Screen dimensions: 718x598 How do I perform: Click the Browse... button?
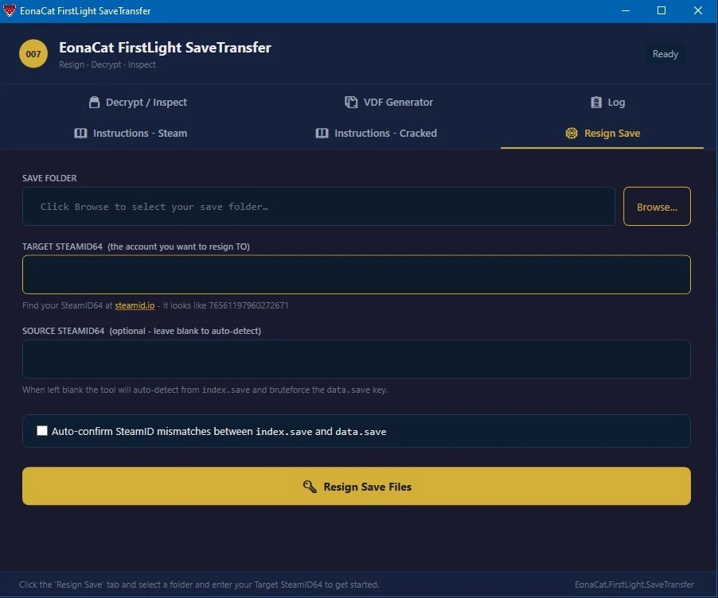(x=657, y=206)
